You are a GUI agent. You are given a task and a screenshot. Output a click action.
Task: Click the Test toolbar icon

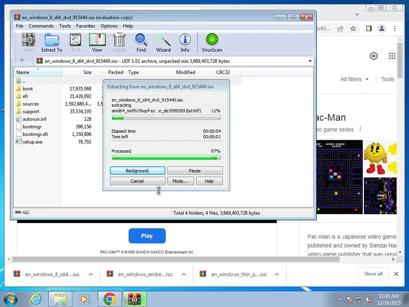point(75,42)
